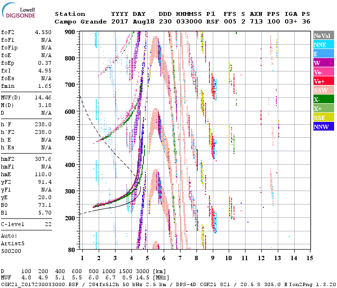
Task: Select the SSW salmon legend swatch
Action: (324, 90)
